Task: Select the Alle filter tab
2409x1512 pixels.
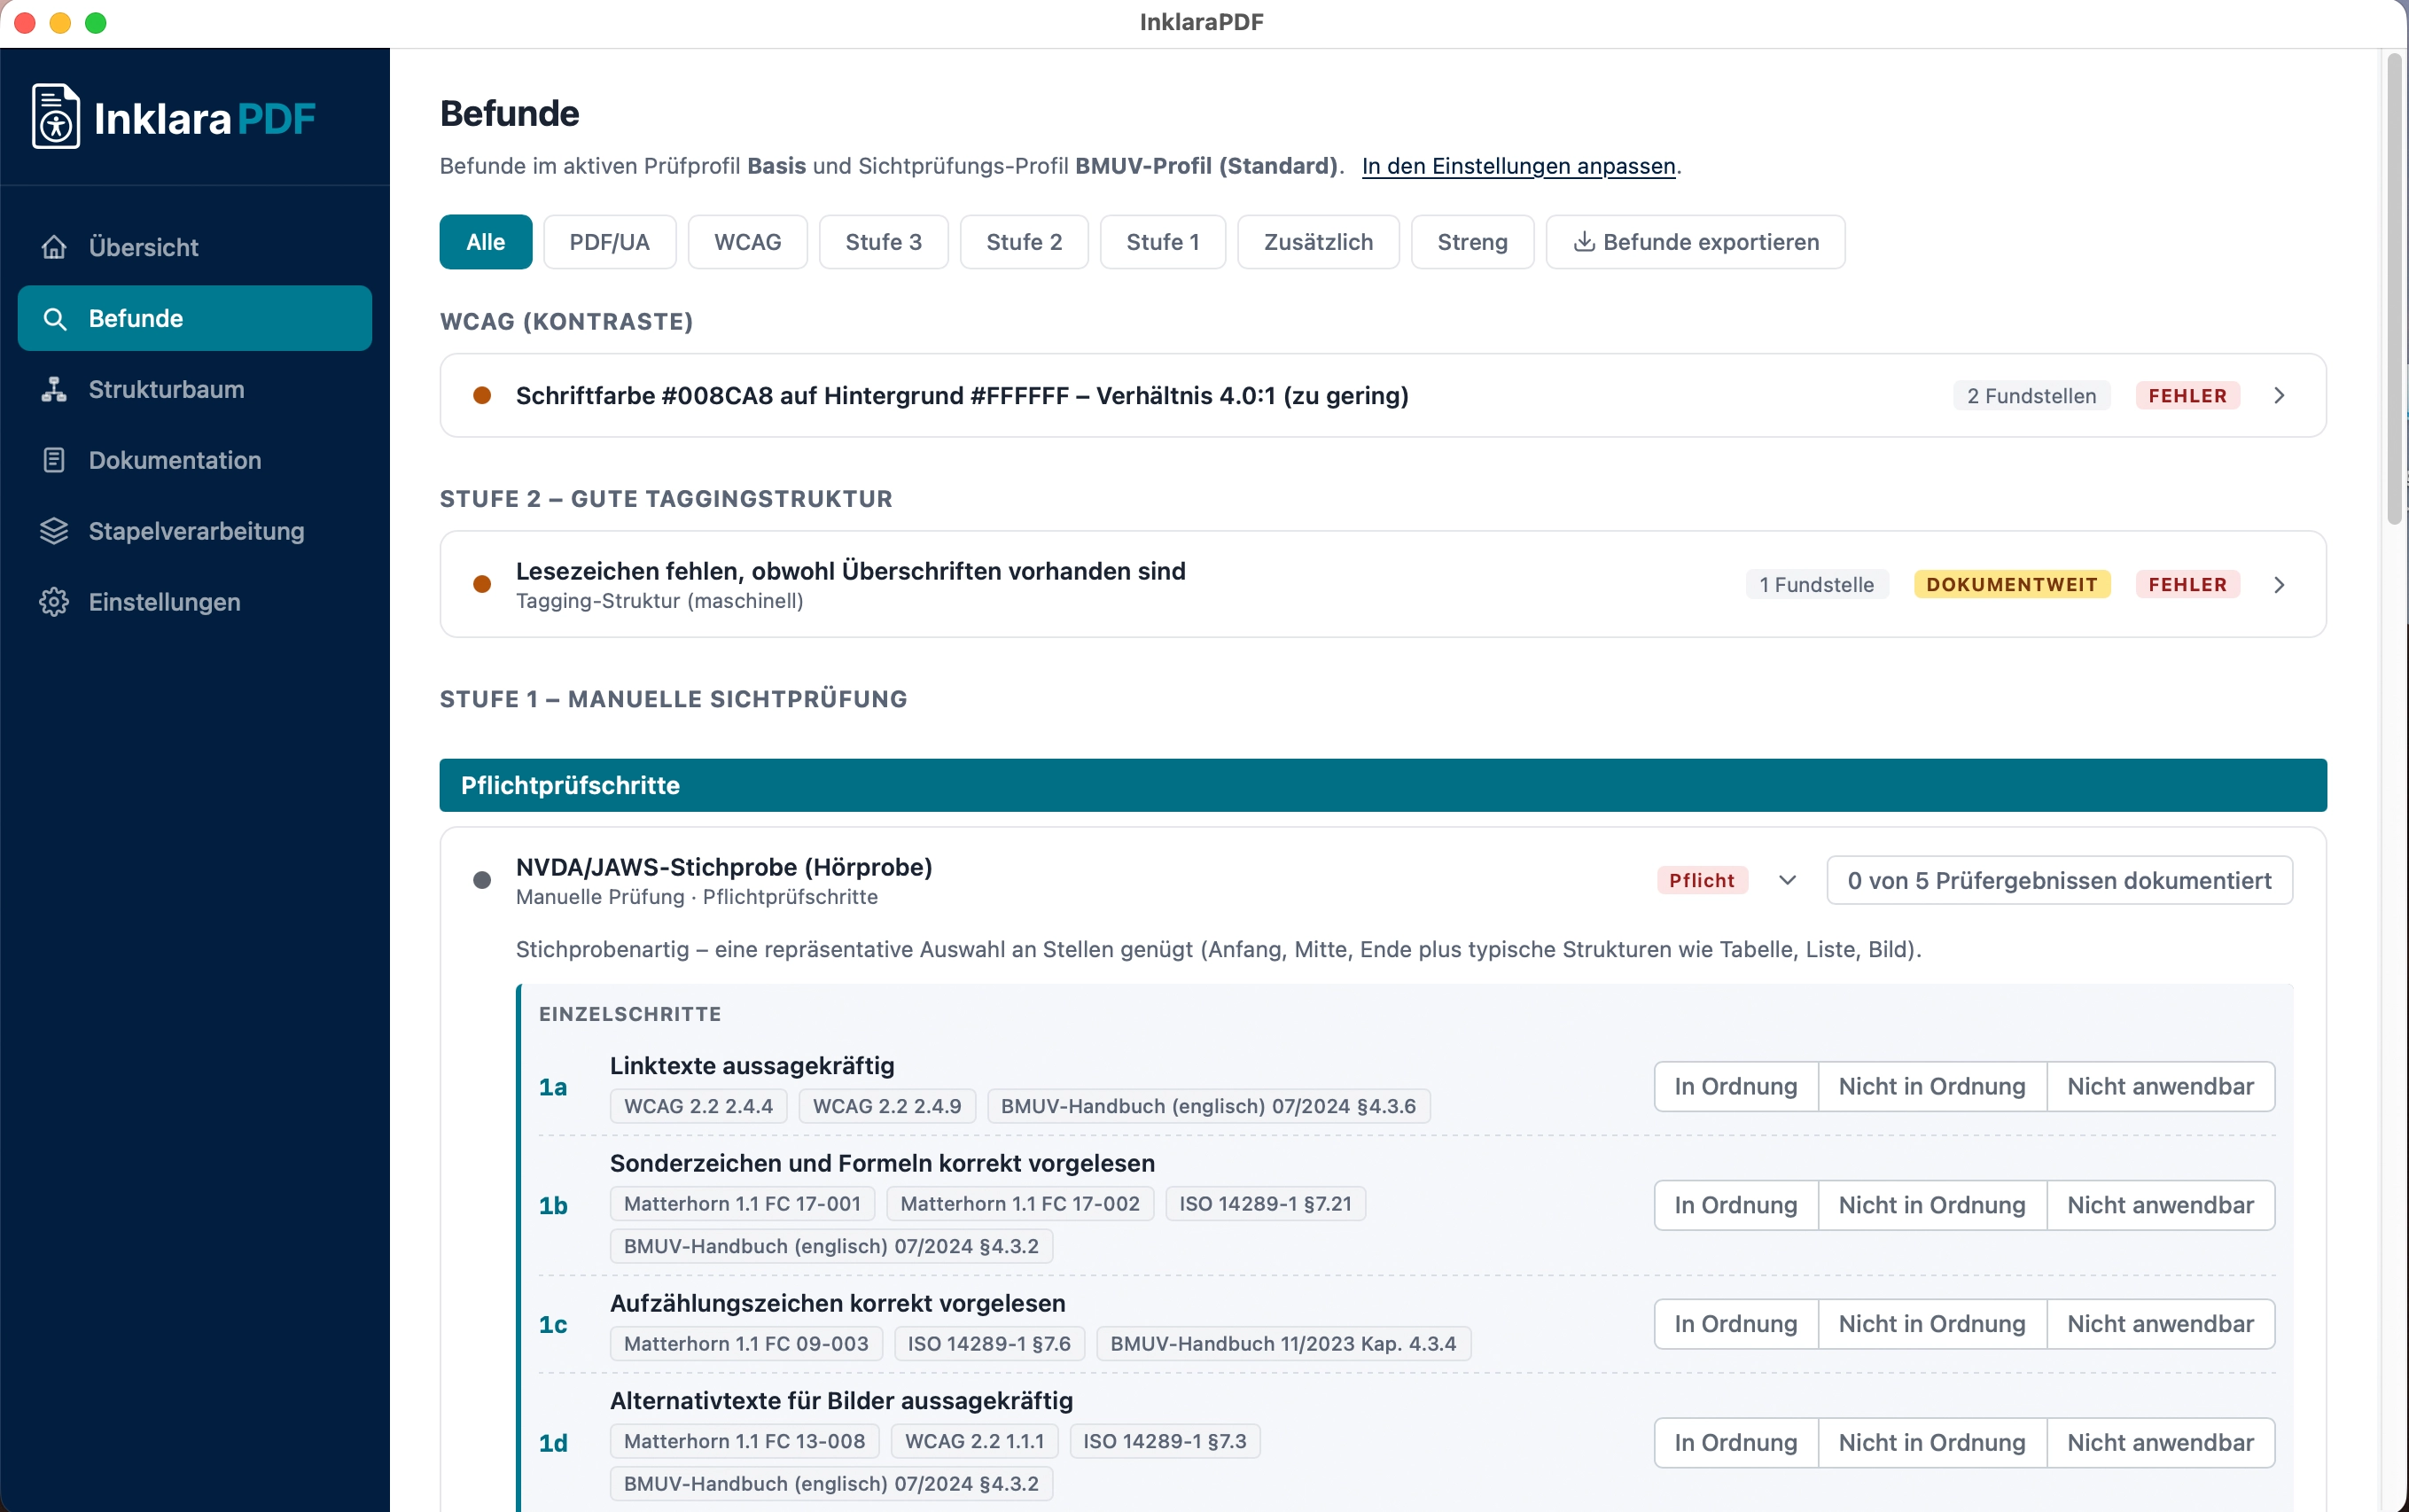Action: tap(486, 242)
